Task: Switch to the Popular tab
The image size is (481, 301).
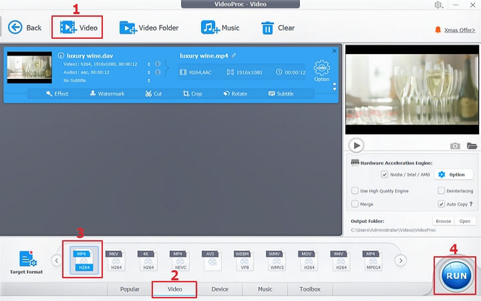Action: click(130, 290)
